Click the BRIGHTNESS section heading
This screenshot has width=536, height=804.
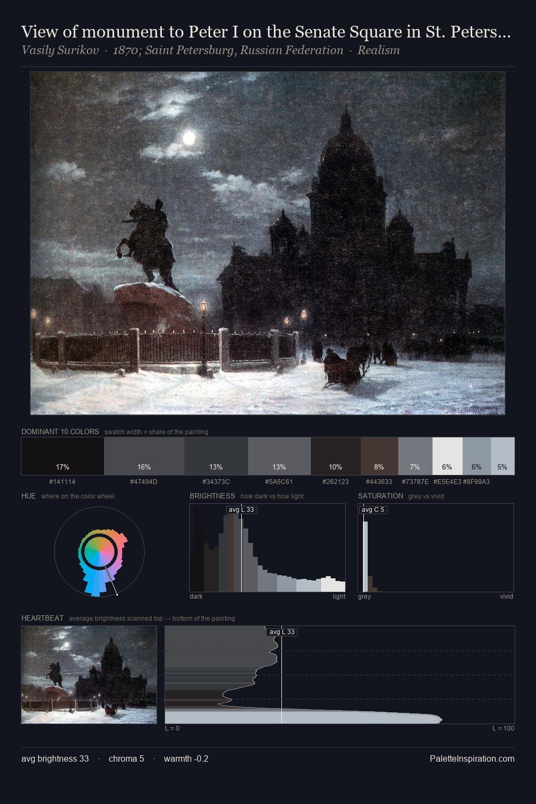[212, 496]
